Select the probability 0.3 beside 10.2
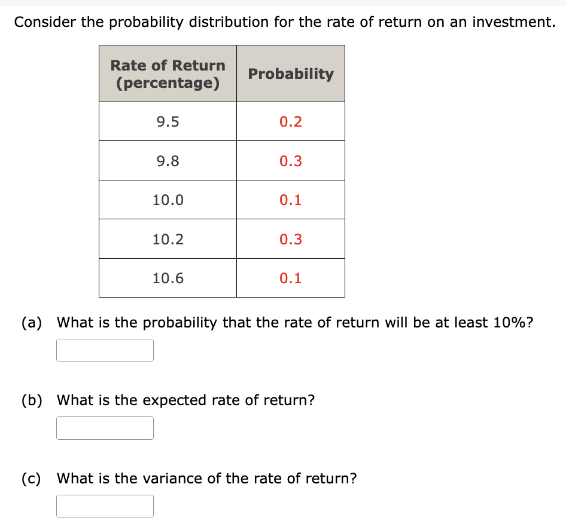The height and width of the screenshot is (527, 566). click(x=291, y=238)
